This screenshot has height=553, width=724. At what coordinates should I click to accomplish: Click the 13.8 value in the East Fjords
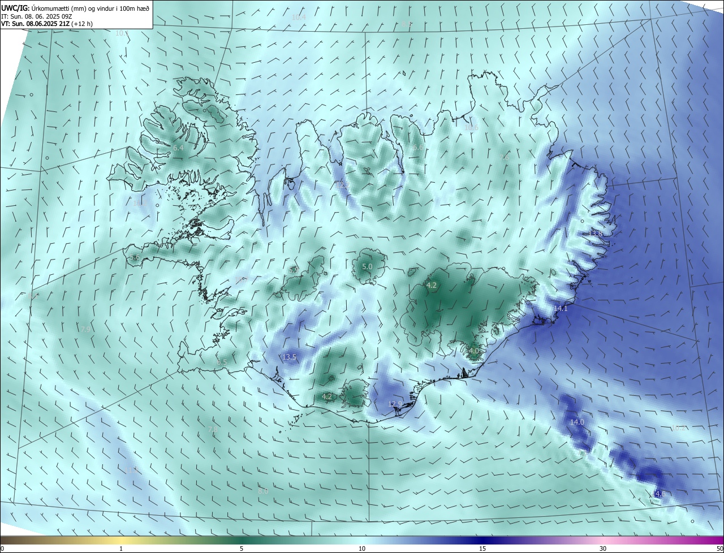[x=596, y=234]
